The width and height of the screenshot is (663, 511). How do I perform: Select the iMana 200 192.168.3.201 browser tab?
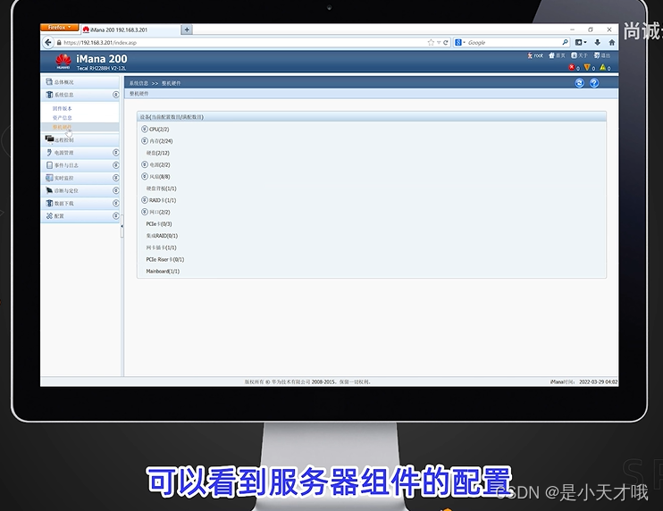pos(130,29)
